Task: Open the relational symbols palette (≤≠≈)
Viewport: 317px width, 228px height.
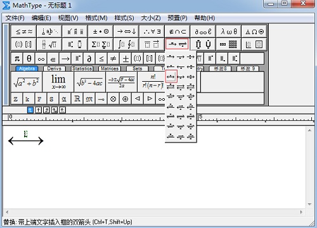Action: point(23,32)
